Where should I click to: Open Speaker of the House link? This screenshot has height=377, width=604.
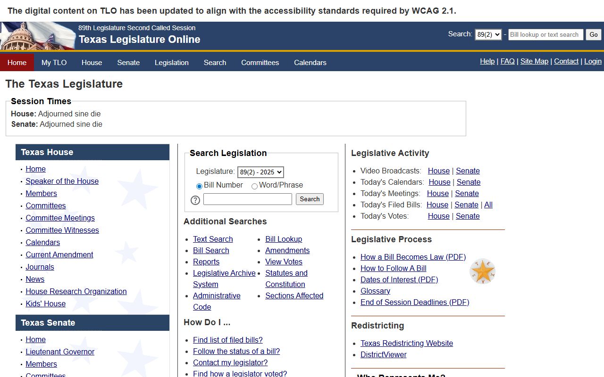click(62, 181)
